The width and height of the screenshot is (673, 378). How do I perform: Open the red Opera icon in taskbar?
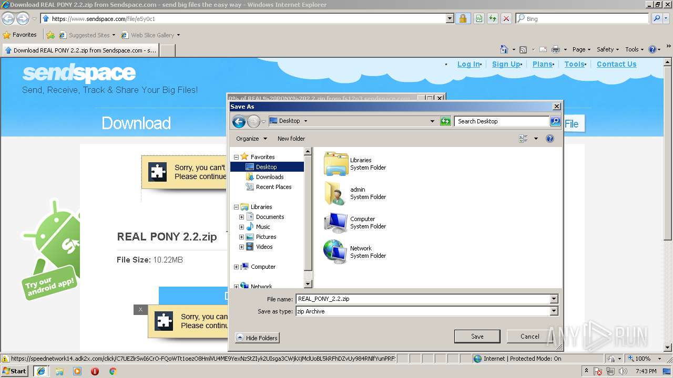coord(95,371)
